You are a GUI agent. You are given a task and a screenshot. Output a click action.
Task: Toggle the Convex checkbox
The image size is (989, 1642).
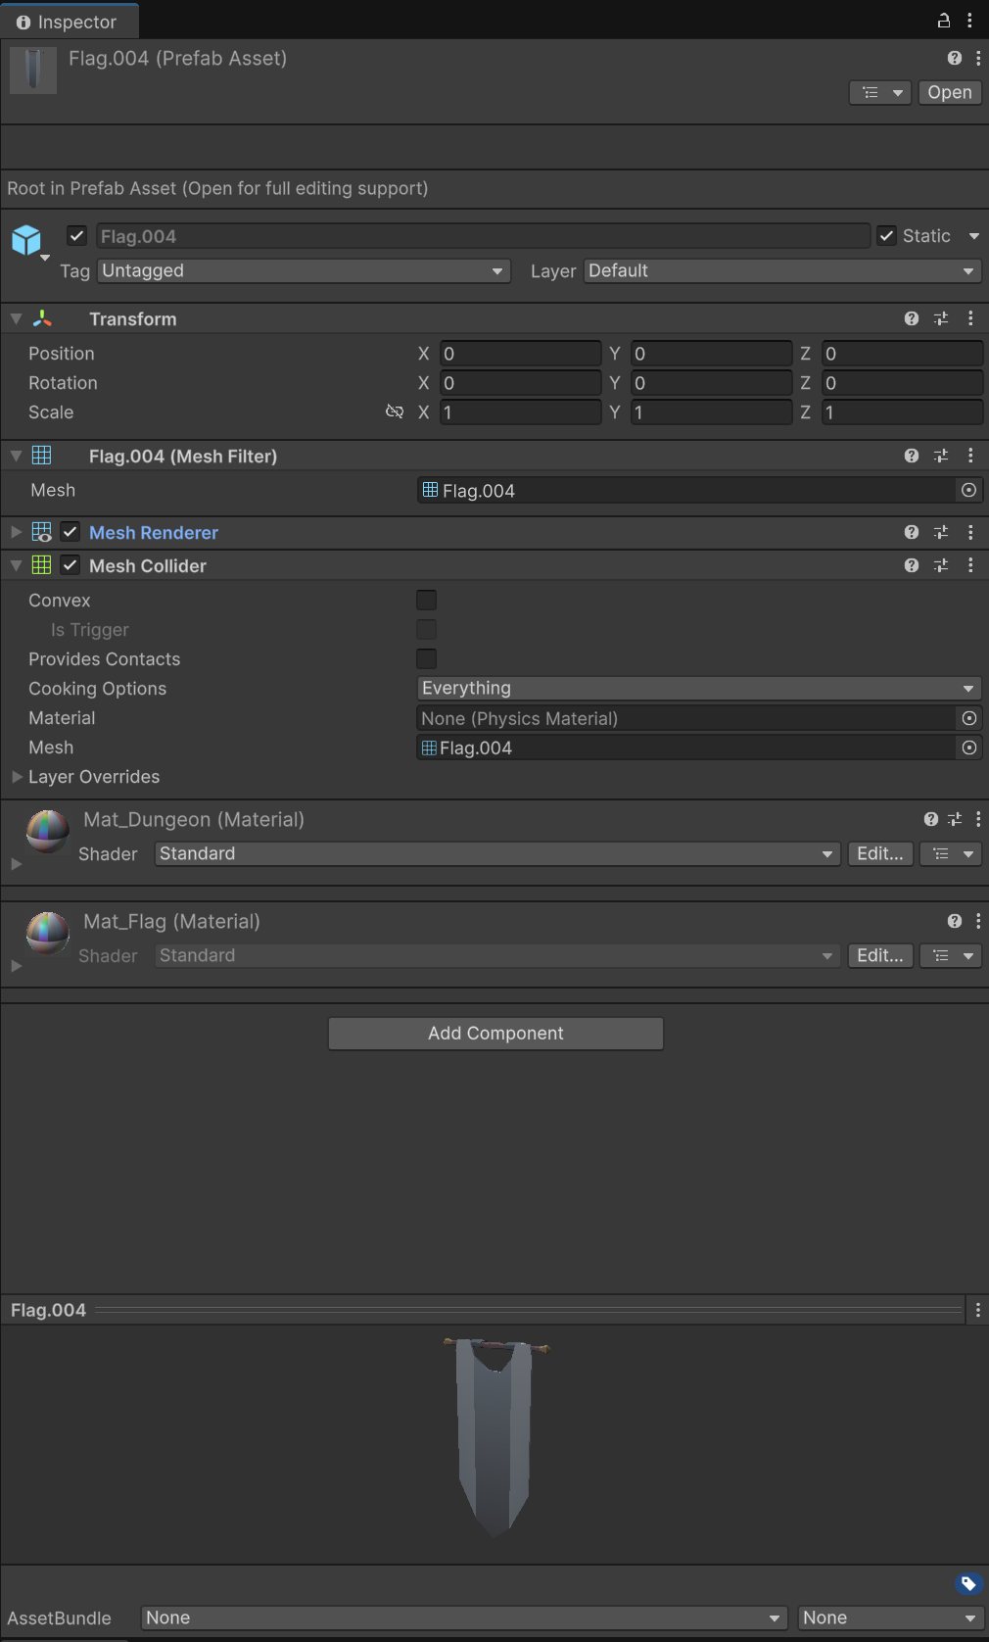[426, 601]
